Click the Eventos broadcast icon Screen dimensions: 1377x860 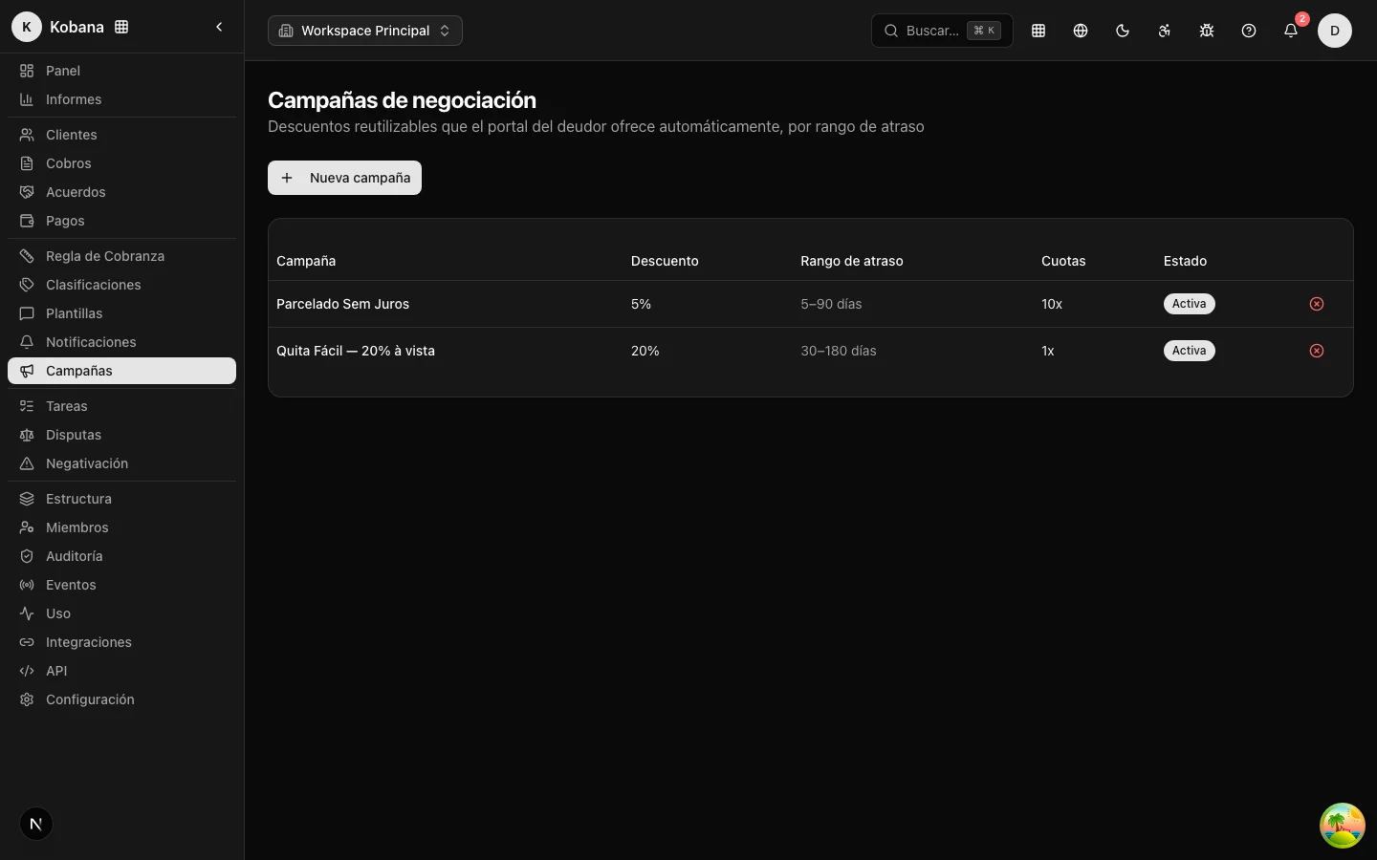coord(27,585)
